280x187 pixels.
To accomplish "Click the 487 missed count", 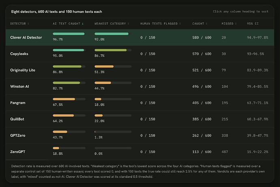I will click(225, 152).
